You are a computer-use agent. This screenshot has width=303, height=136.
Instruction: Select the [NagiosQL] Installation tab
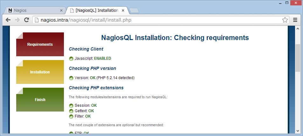(97, 10)
